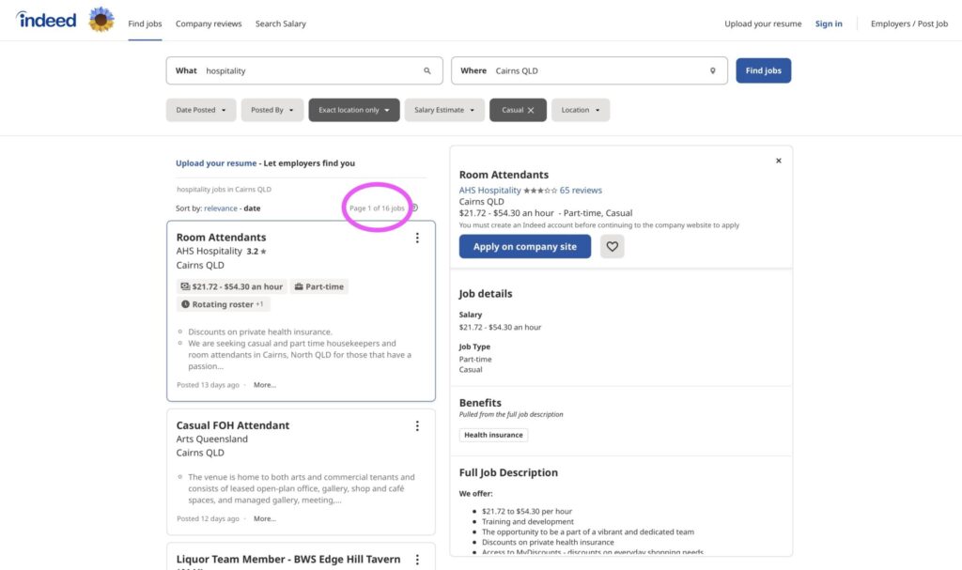The image size is (962, 570).
Task: Open the Casual FOH Attendant job title
Action: pos(233,425)
